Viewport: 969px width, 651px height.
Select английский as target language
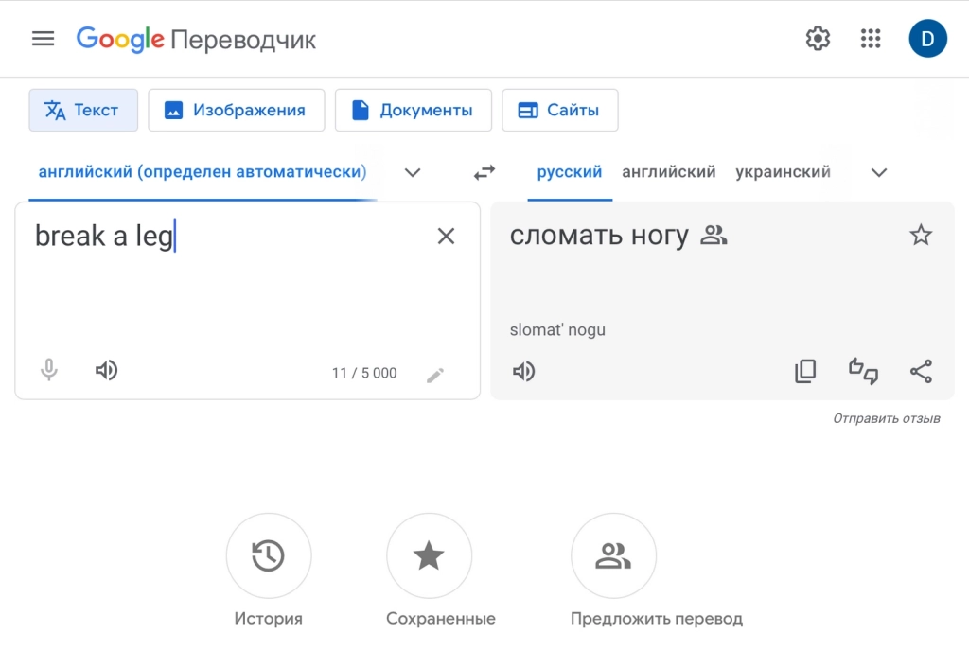coord(669,171)
